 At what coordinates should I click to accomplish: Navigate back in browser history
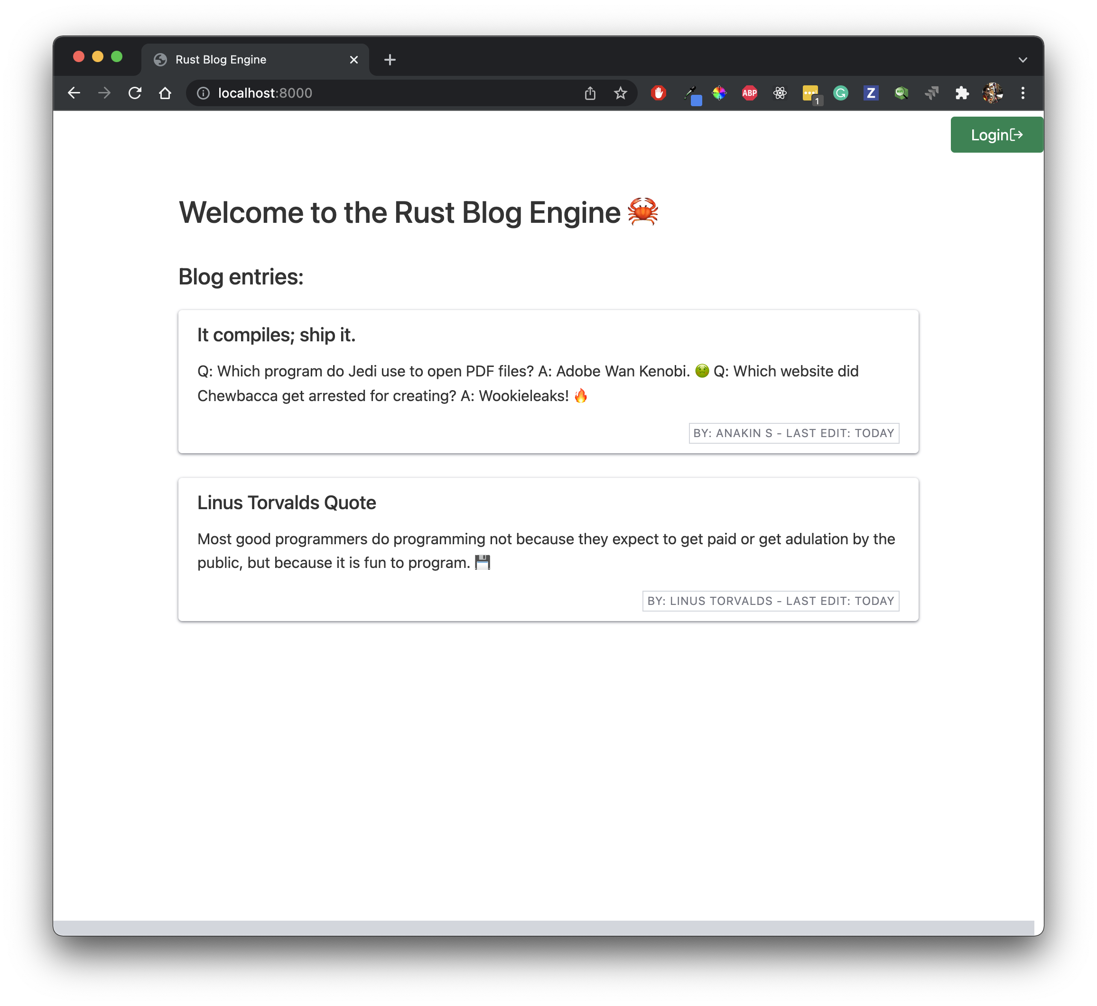[x=74, y=93]
